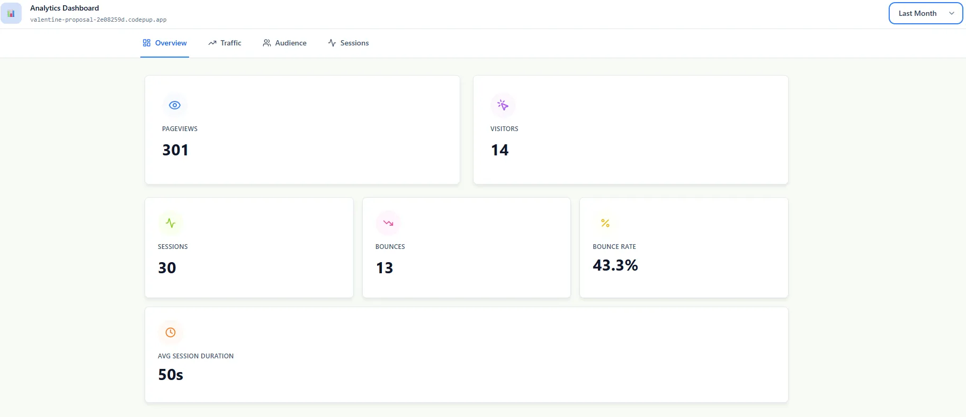Click the bounce rate value 43.3%
This screenshot has width=966, height=417.
click(x=615, y=265)
